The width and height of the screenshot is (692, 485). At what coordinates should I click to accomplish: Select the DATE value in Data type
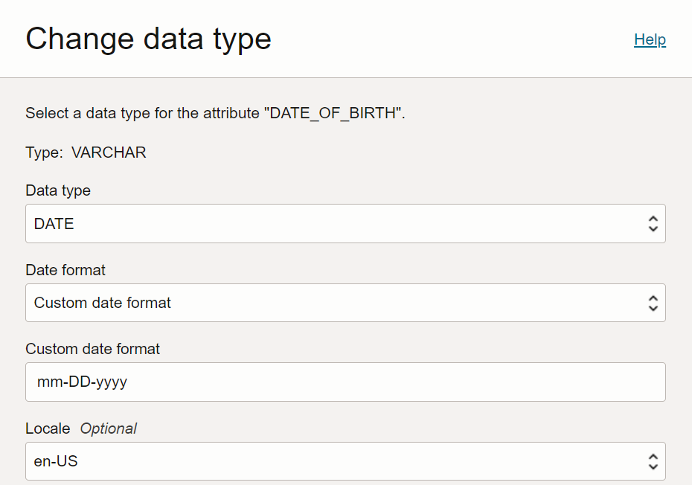[54, 224]
